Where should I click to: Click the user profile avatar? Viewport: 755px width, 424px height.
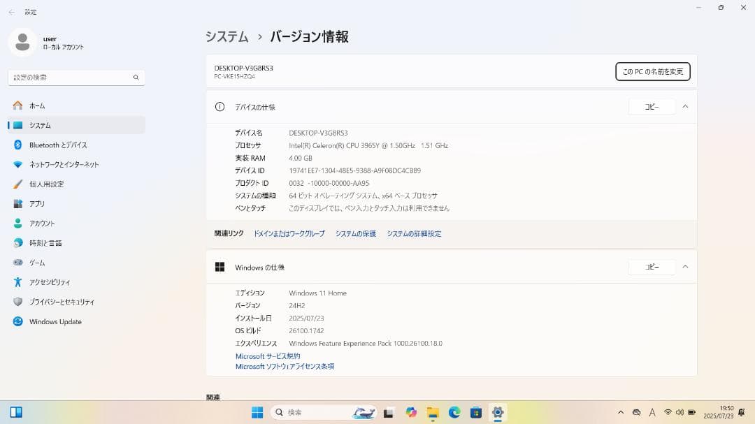22,43
